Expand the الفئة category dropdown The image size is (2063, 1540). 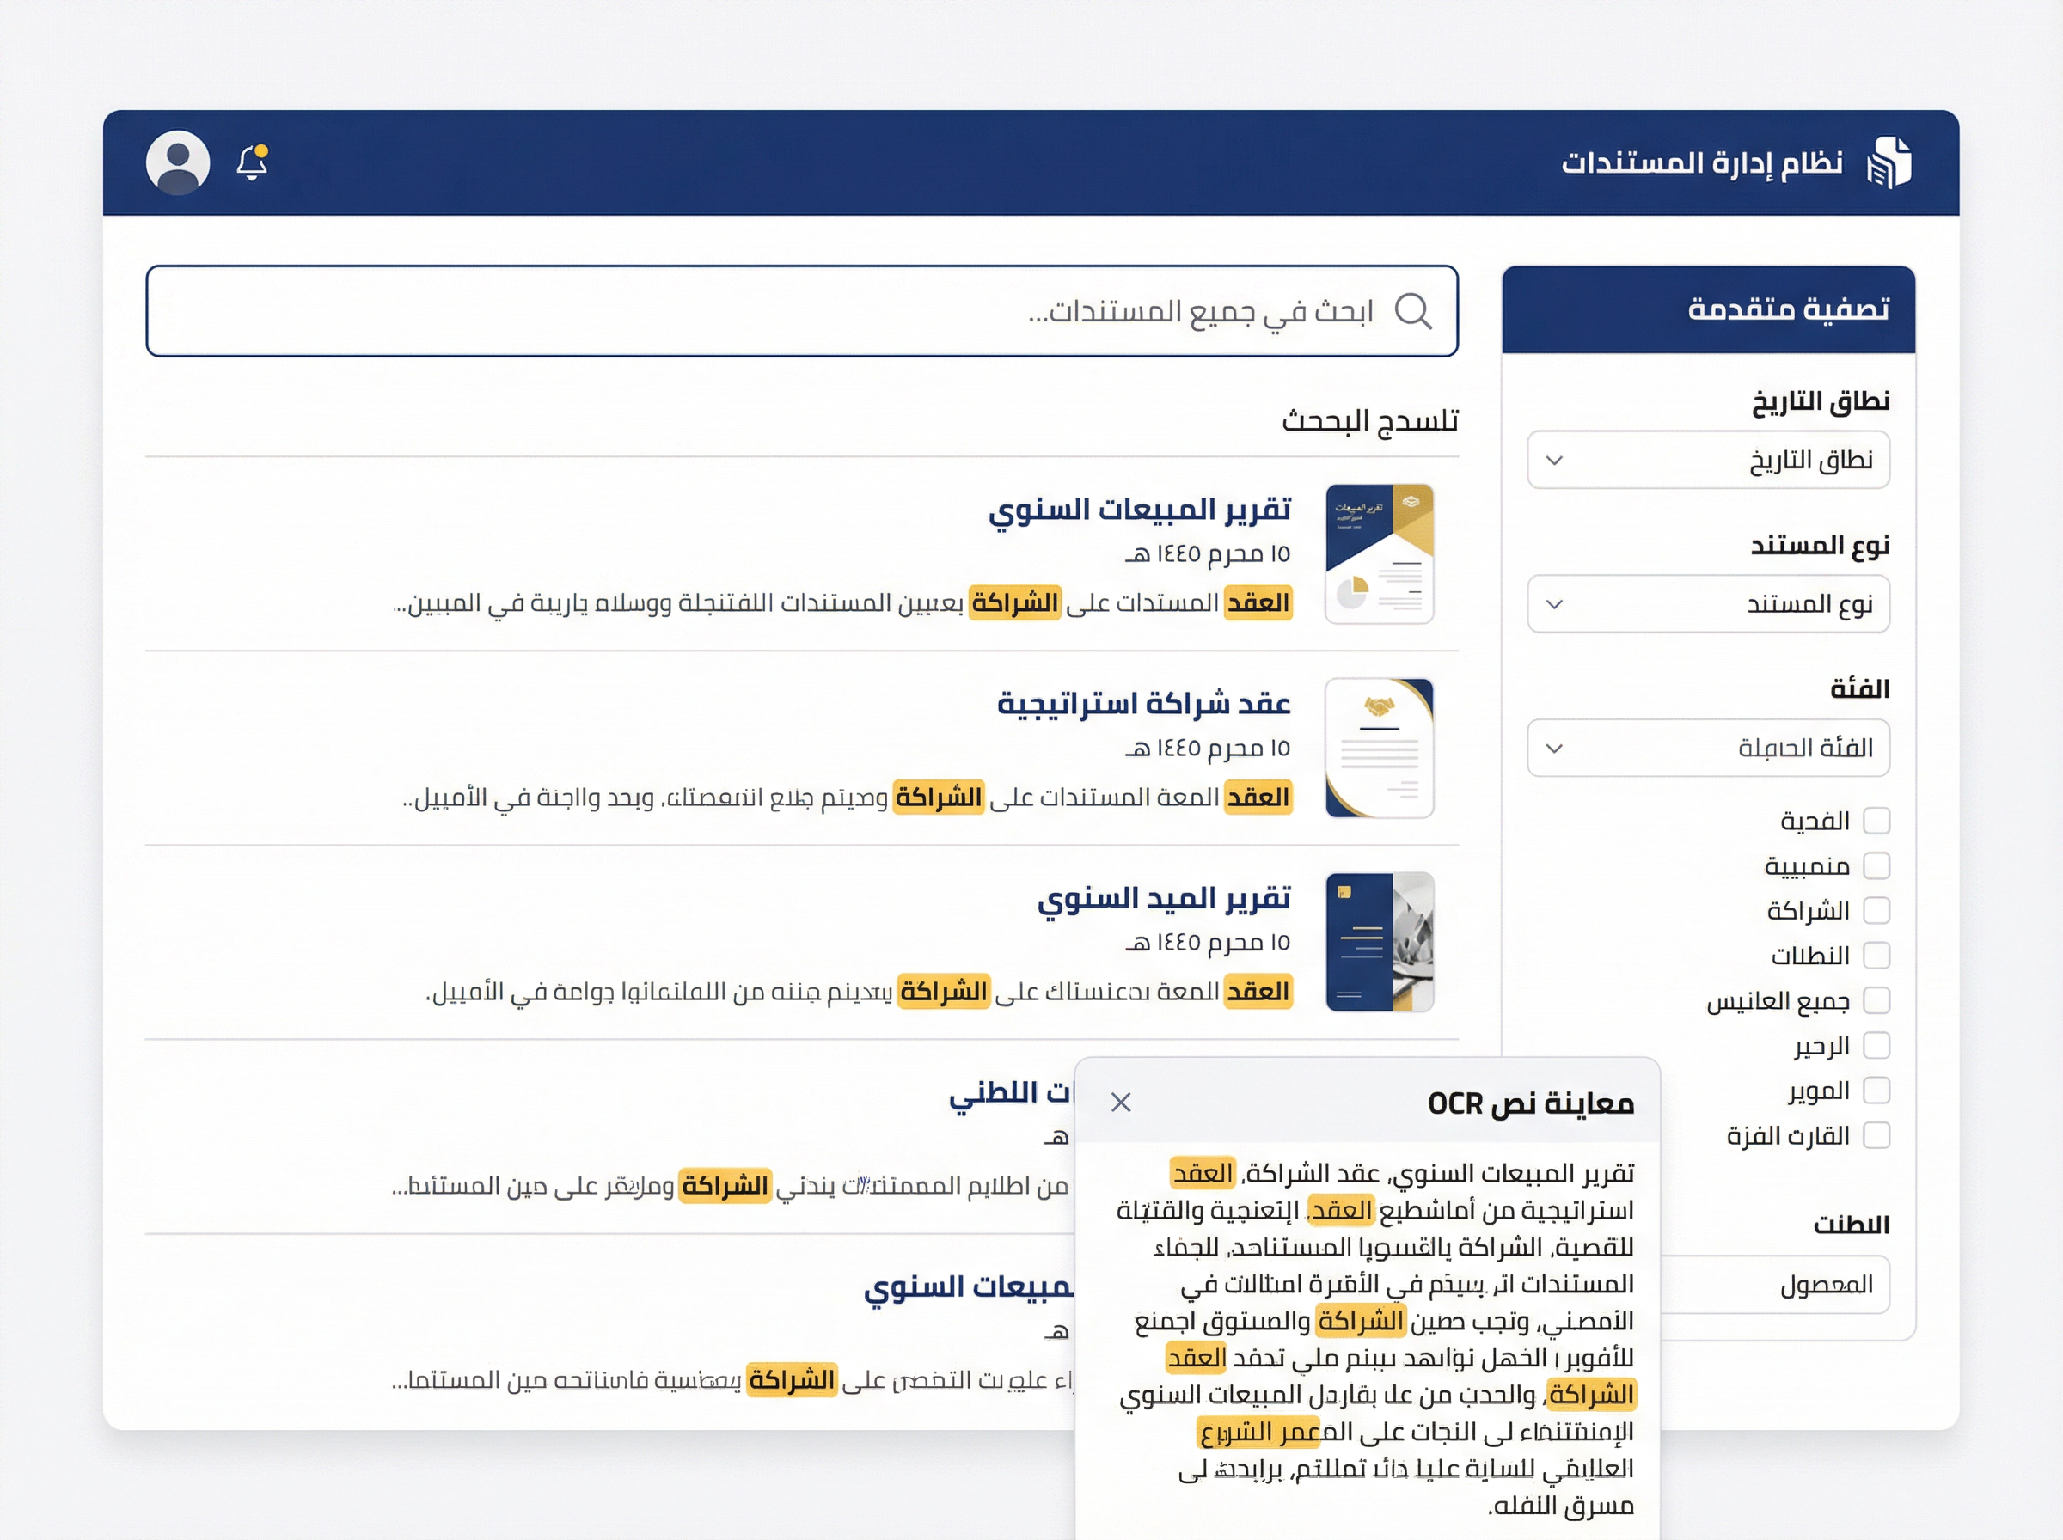pos(1709,748)
